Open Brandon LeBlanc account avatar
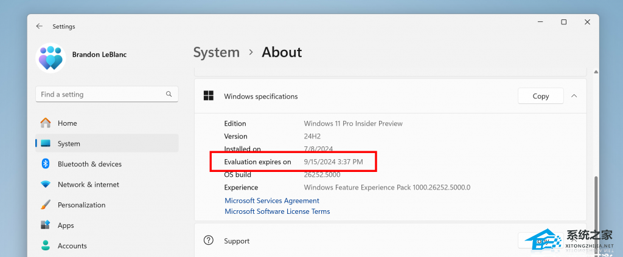 (x=51, y=58)
